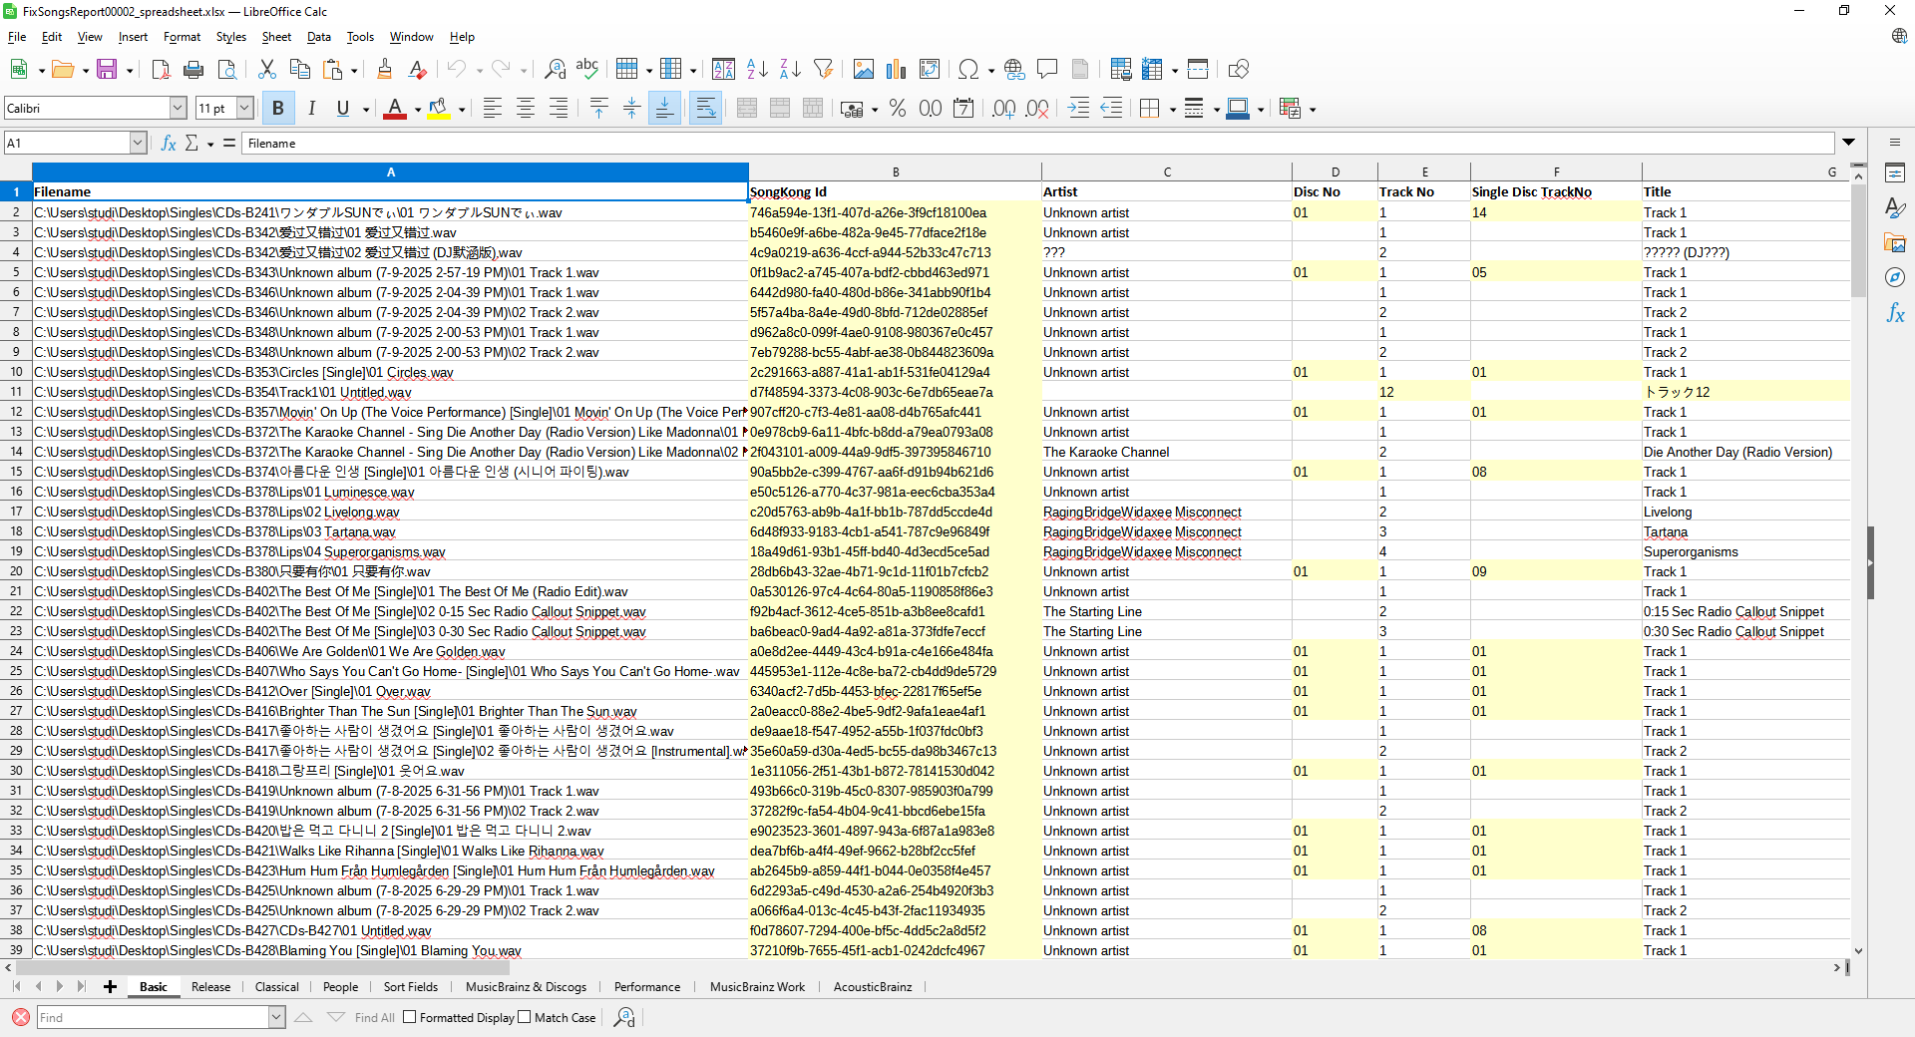This screenshot has width=1915, height=1037.
Task: Click the Sort Ascending icon
Action: [x=757, y=69]
